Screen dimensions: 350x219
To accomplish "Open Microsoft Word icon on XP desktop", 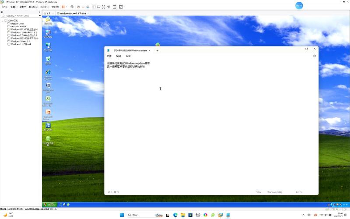I will click(48, 88).
